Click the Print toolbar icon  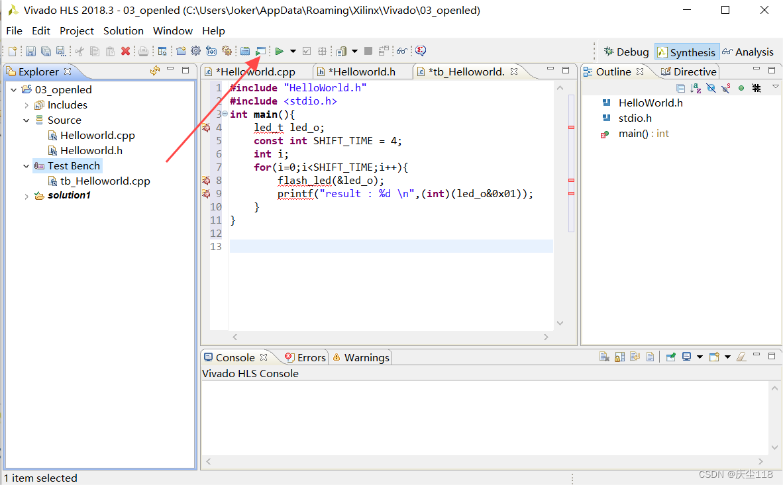point(143,51)
